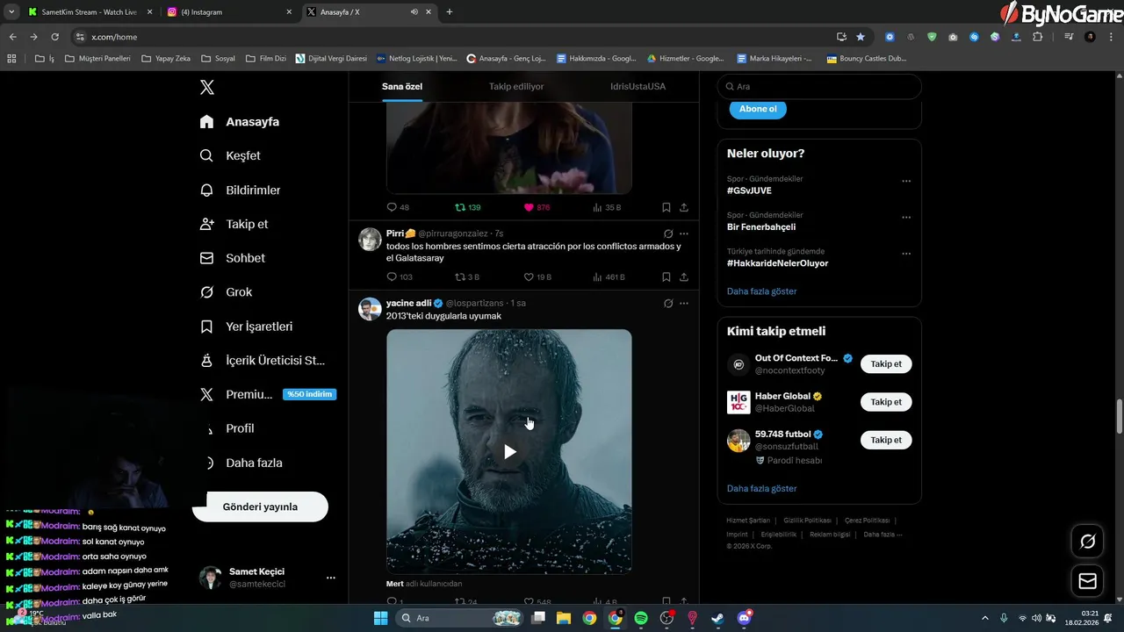This screenshot has height=632, width=1124.
Task: Open Spotify from taskbar
Action: coord(641,618)
